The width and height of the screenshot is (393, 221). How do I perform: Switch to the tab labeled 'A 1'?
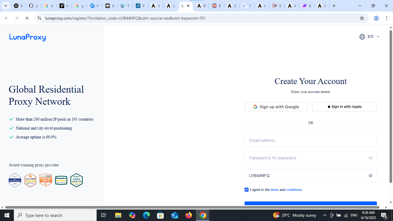click(155, 6)
